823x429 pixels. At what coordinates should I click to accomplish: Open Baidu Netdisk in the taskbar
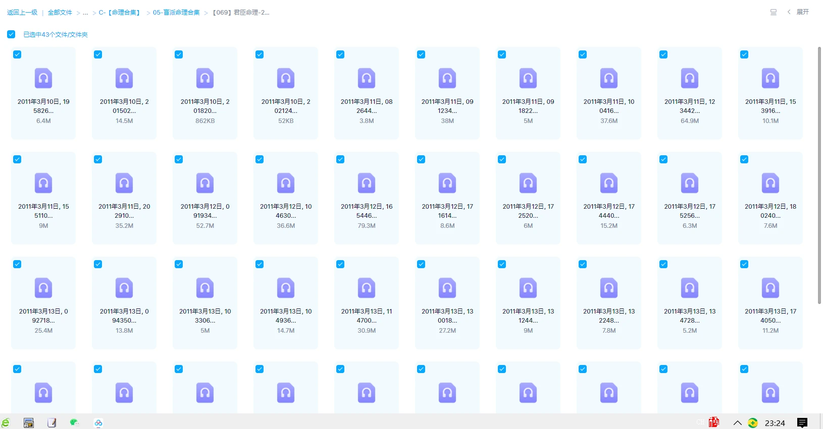(x=98, y=423)
